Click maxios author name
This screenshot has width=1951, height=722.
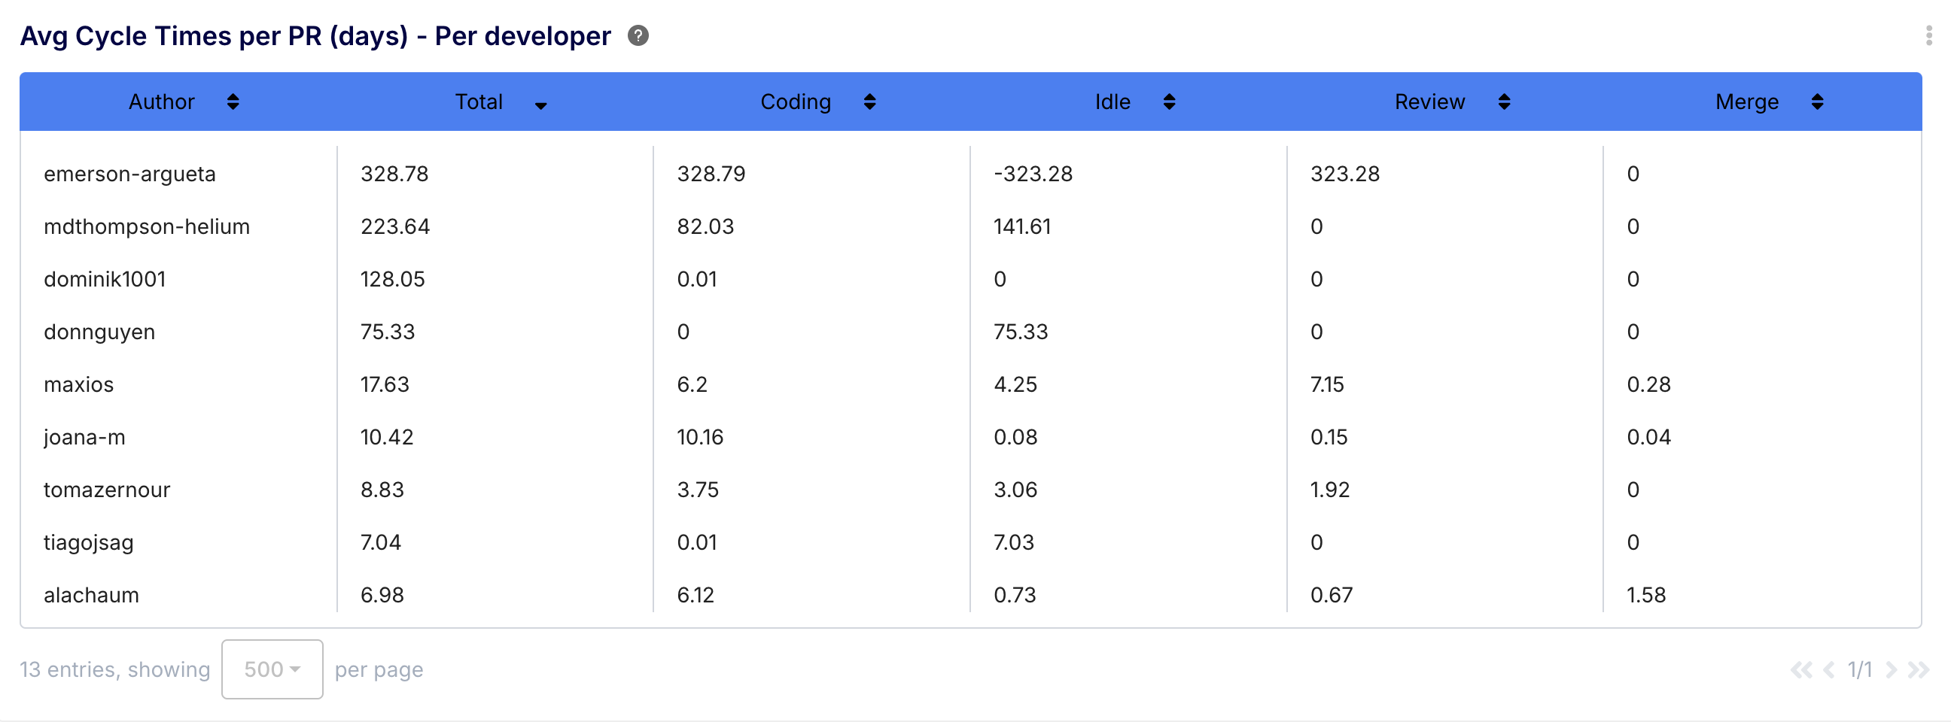[79, 384]
